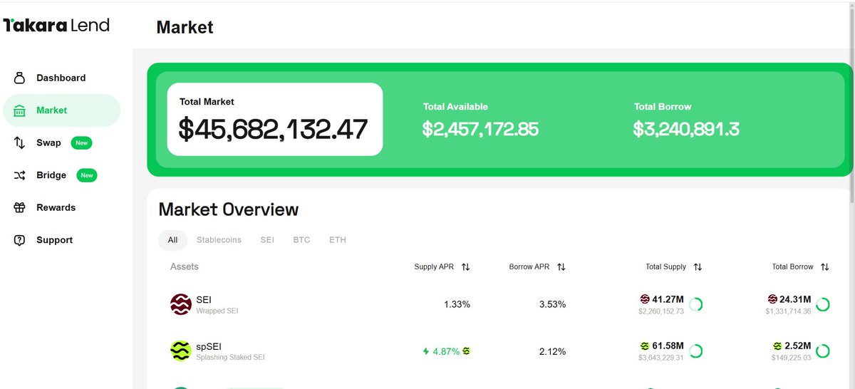Screen dimensions: 855x389
Task: Click the Total Borrow amount $3,240,891.3
Action: tap(686, 129)
